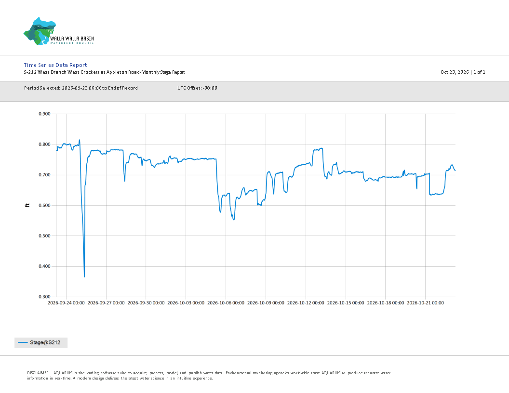Click the 0.500 y-axis label

(44, 236)
